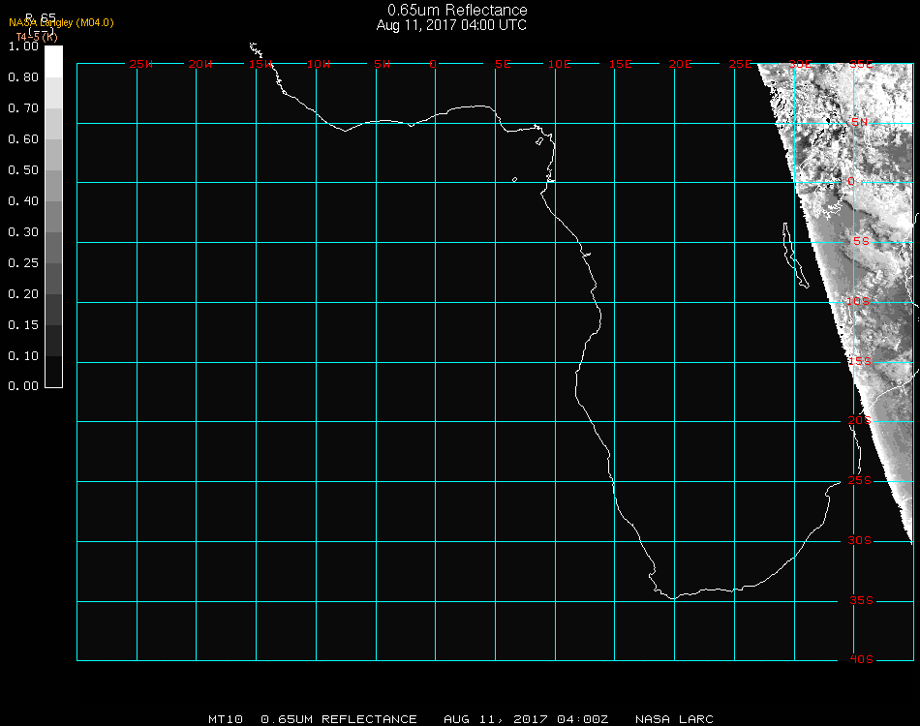The height and width of the screenshot is (726, 920).
Task: Pick the white top segment of the colorbar
Action: (x=53, y=62)
